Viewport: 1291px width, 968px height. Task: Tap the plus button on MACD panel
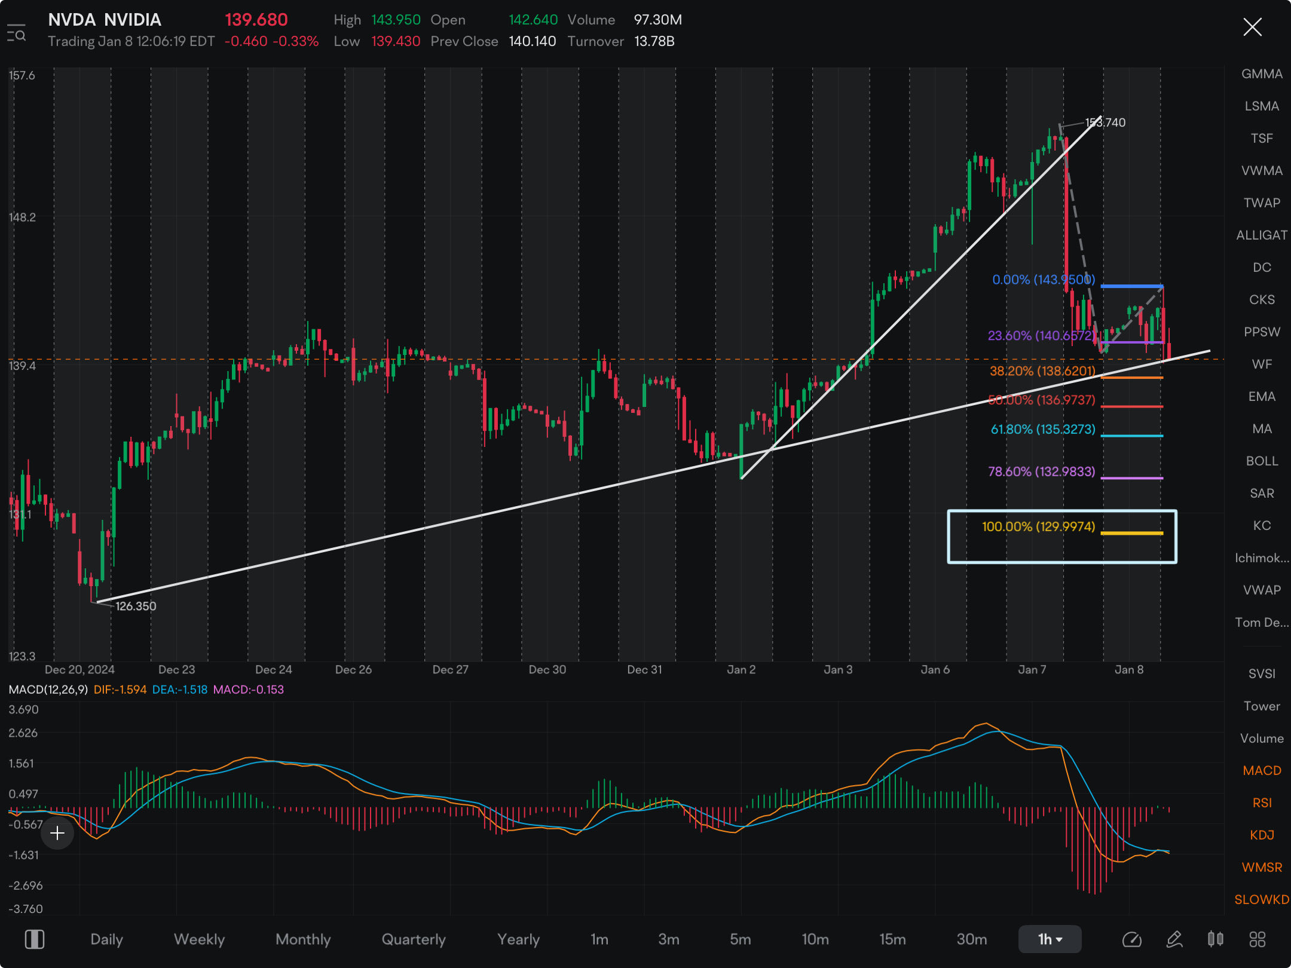[57, 833]
